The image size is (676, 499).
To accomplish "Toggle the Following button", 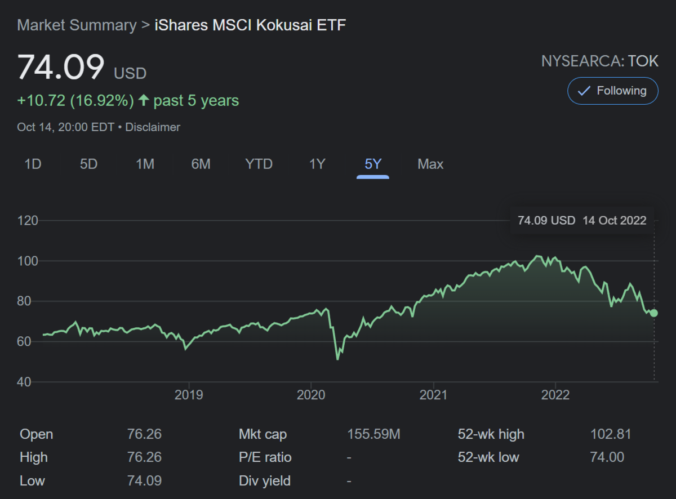I will point(612,91).
